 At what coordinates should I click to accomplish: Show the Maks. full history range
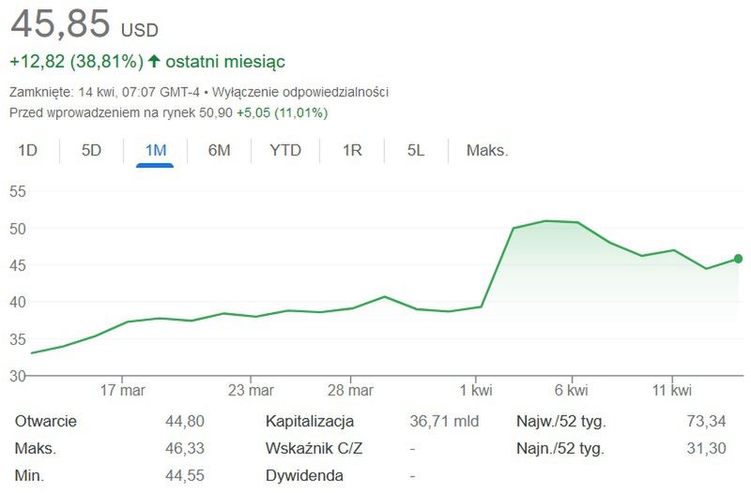pos(487,150)
